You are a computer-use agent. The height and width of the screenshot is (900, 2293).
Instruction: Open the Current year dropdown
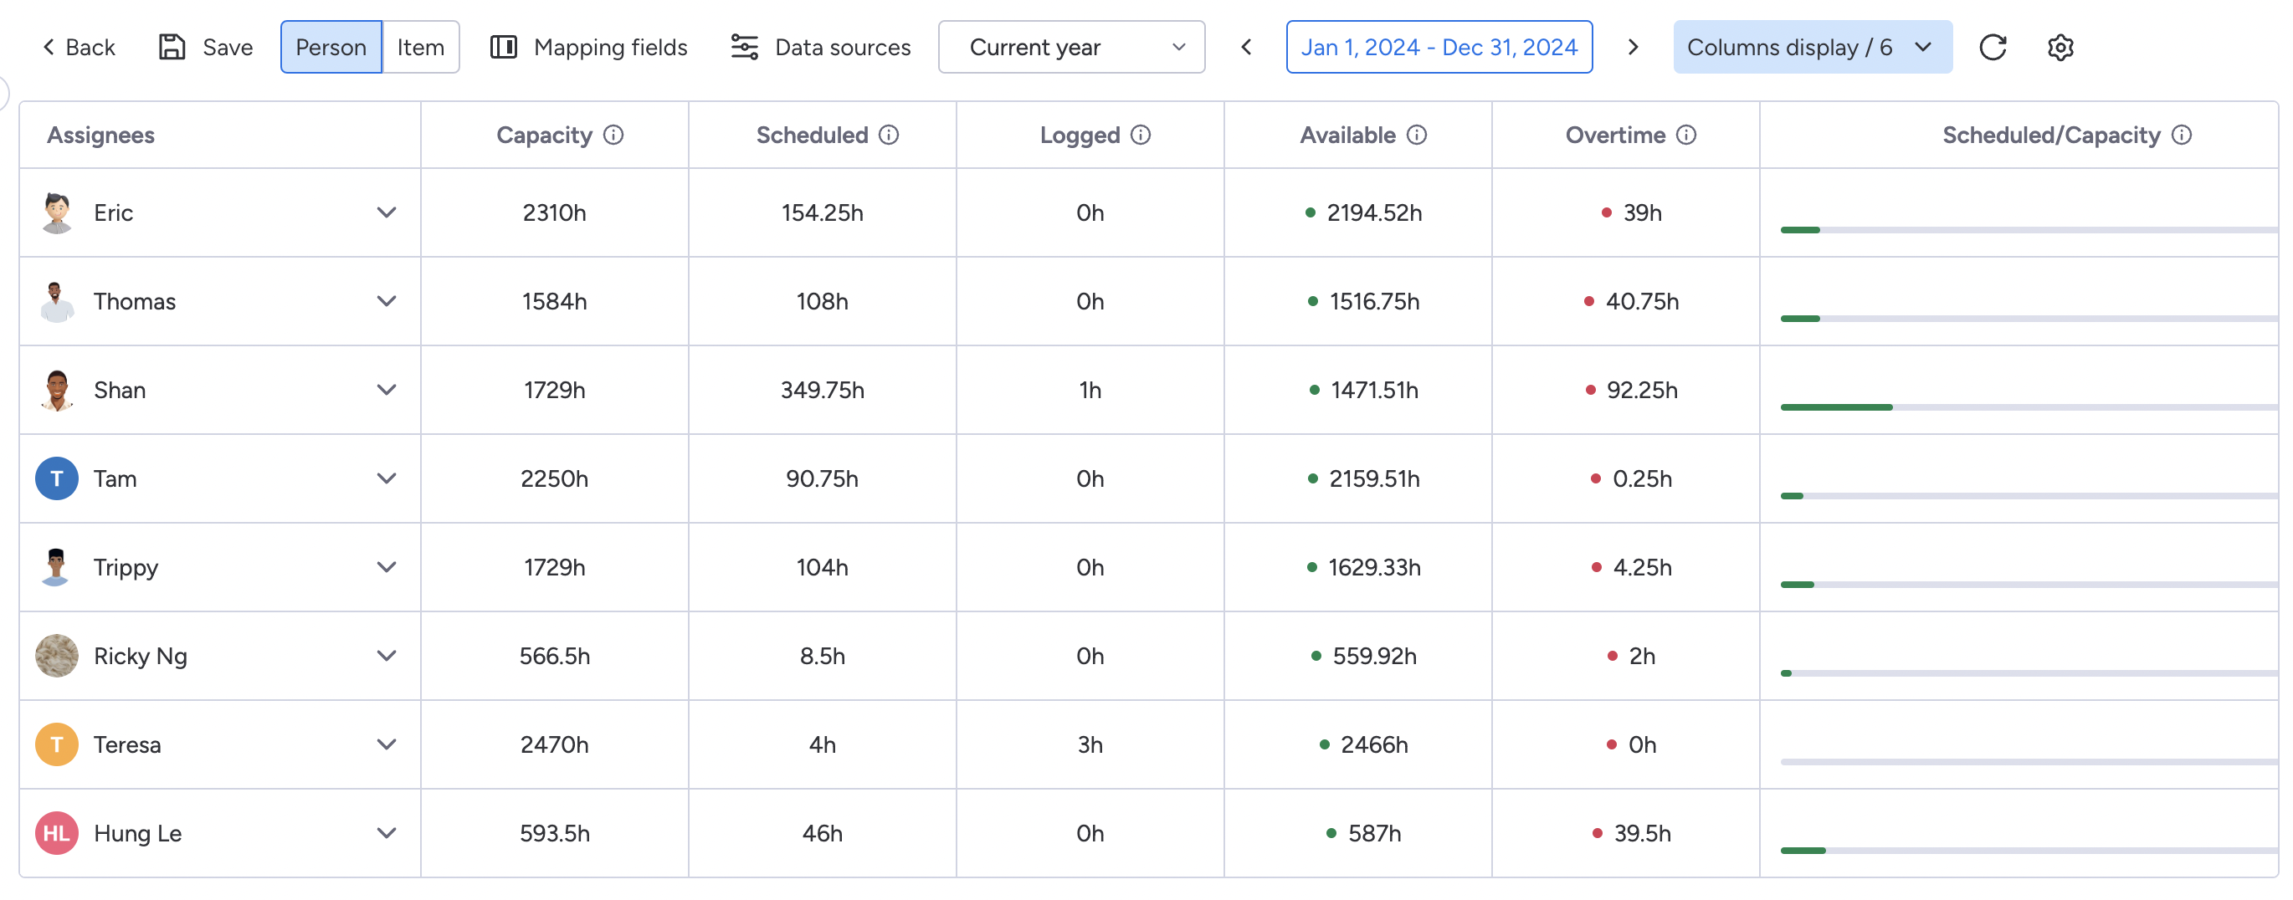(1071, 47)
